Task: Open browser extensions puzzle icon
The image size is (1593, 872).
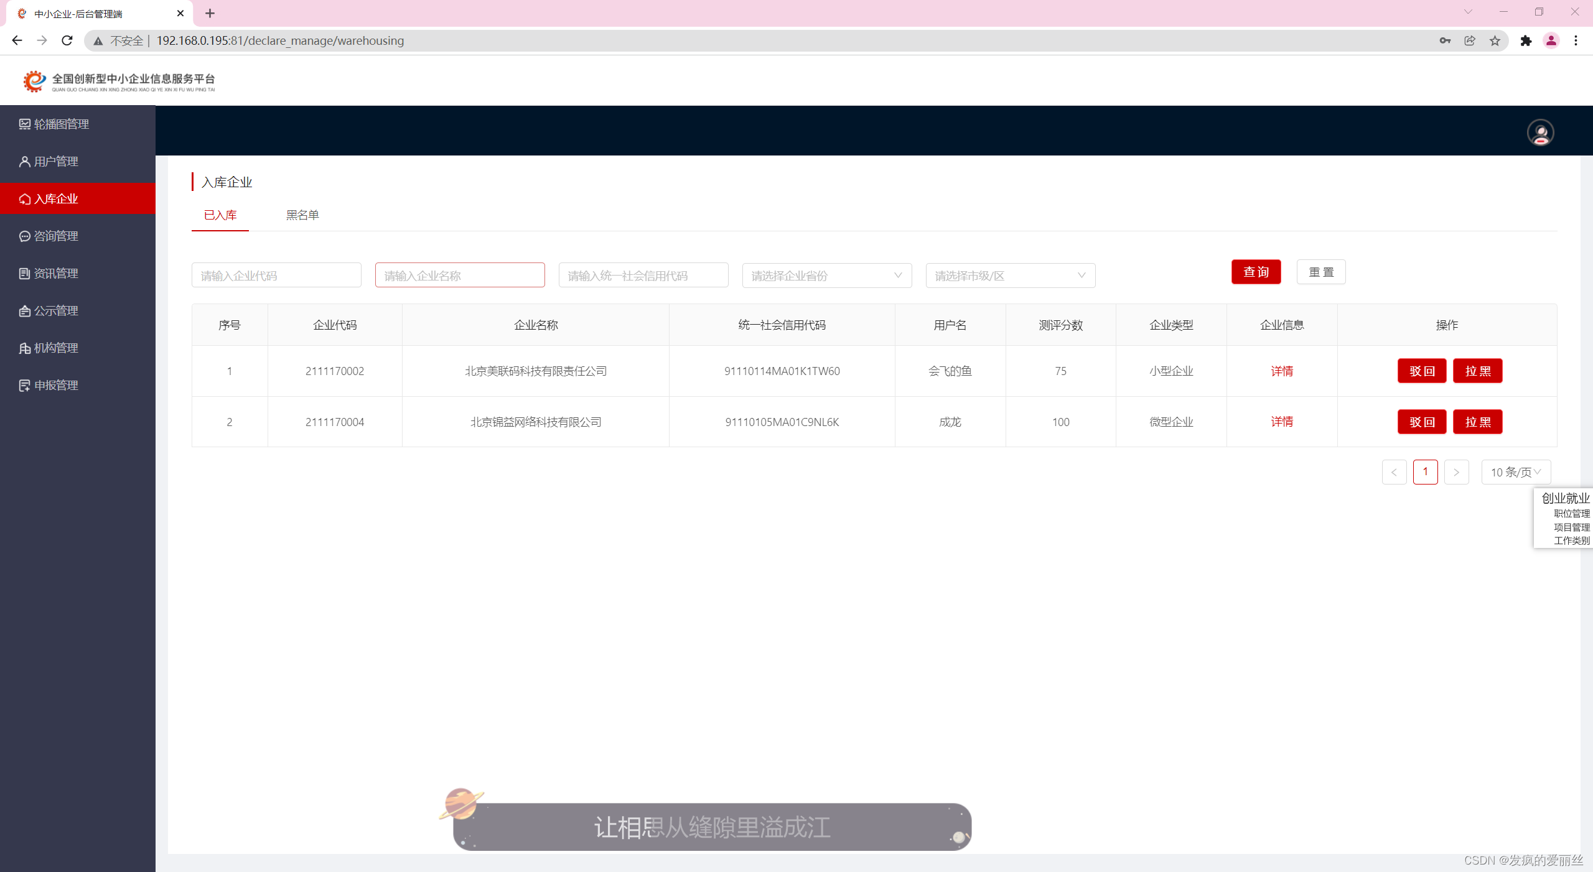Action: (1526, 40)
